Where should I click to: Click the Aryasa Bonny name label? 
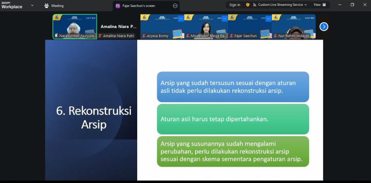(158, 36)
